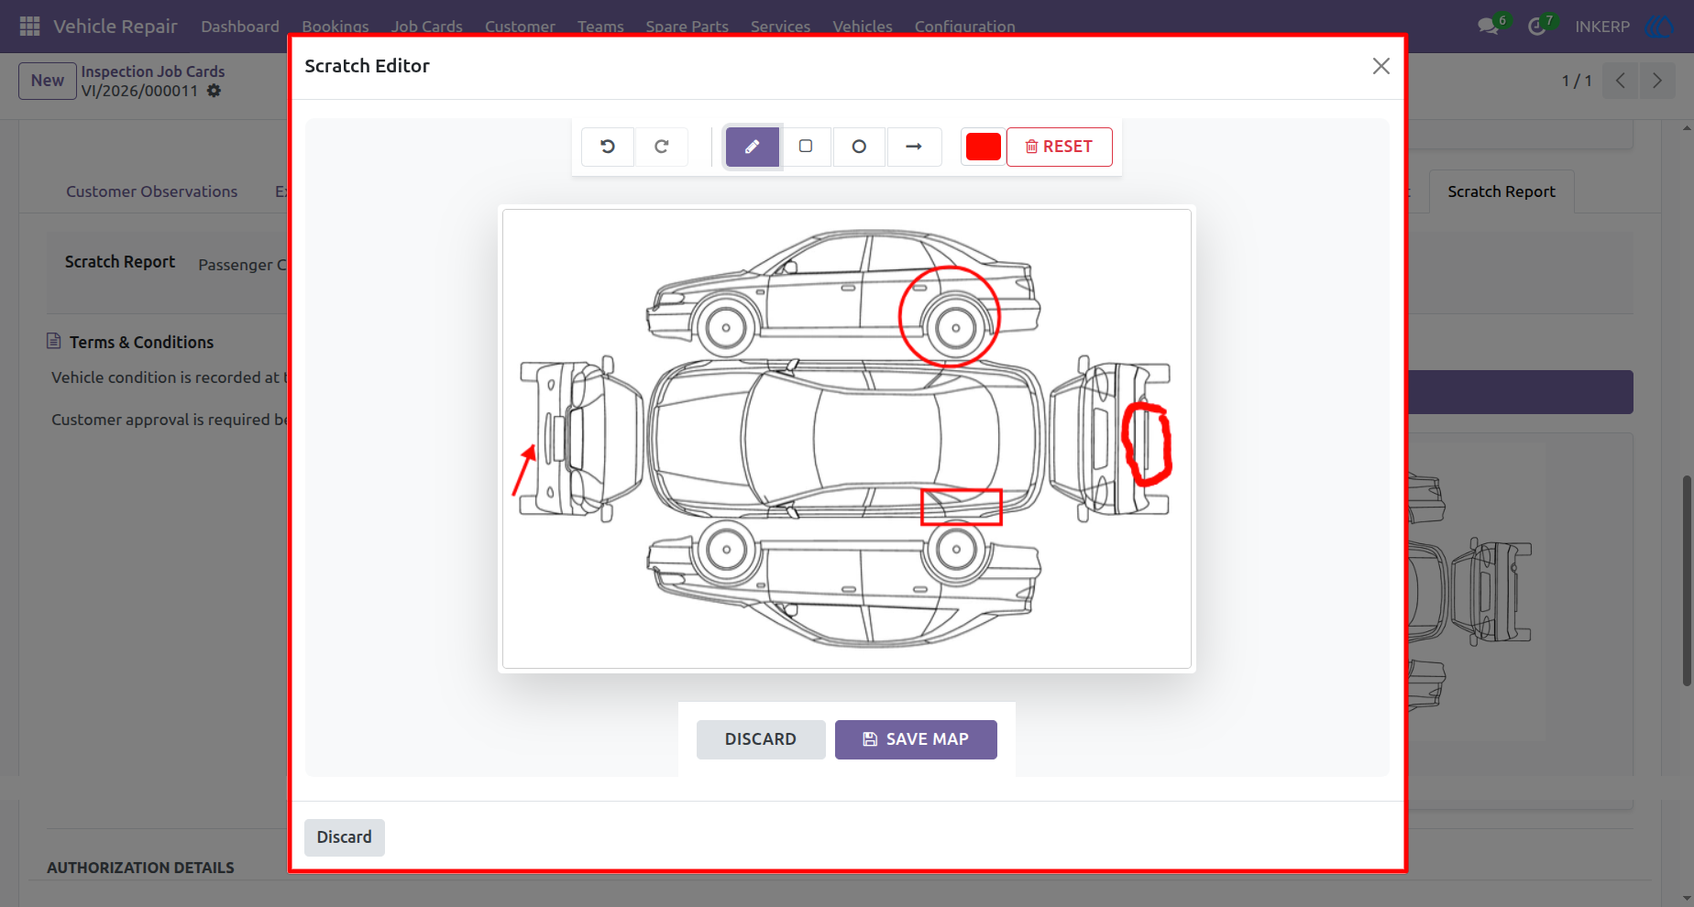Close the Scratch Editor dialog
1694x907 pixels.
coord(1381,66)
